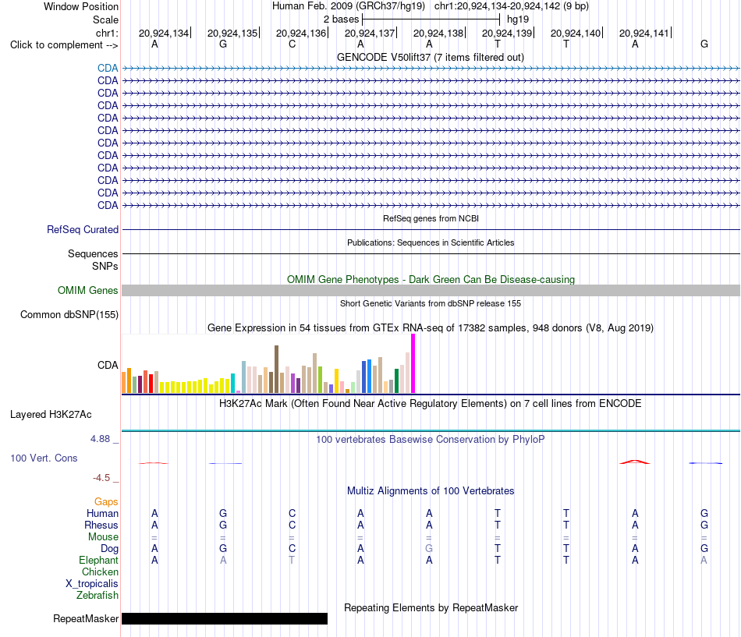The height and width of the screenshot is (637, 741).
Task: Click the Scale label in the base position track
Action: (x=105, y=19)
